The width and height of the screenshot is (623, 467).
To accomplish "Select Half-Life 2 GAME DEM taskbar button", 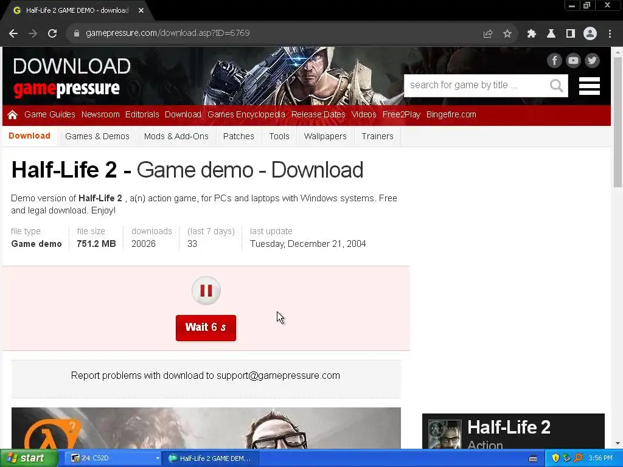I will click(211, 458).
